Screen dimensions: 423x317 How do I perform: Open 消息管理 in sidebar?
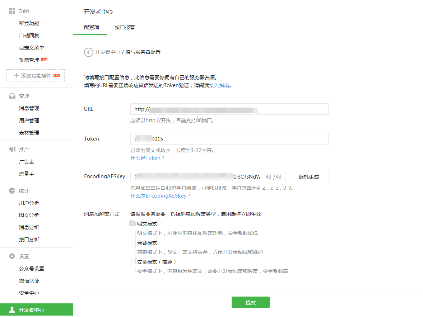click(x=29, y=108)
